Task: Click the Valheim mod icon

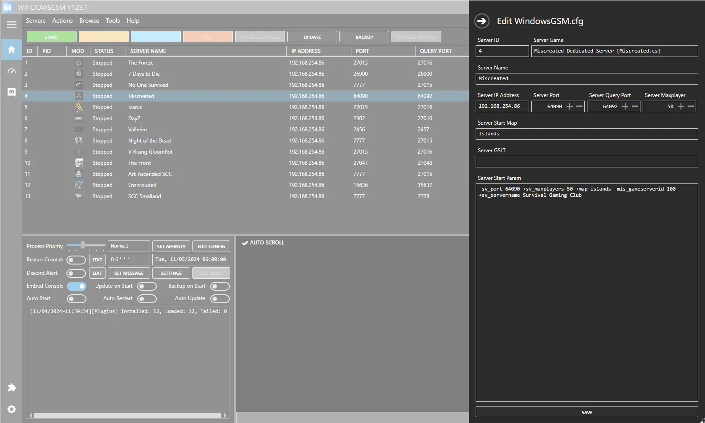Action: point(78,130)
